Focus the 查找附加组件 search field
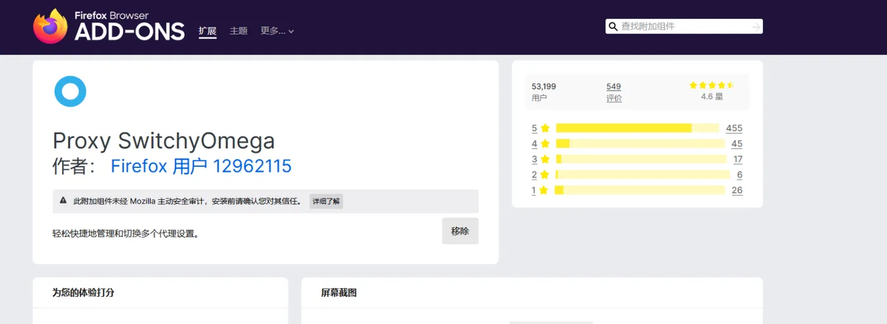 click(684, 27)
